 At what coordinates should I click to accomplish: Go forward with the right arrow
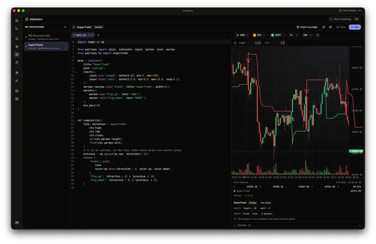[34, 11]
